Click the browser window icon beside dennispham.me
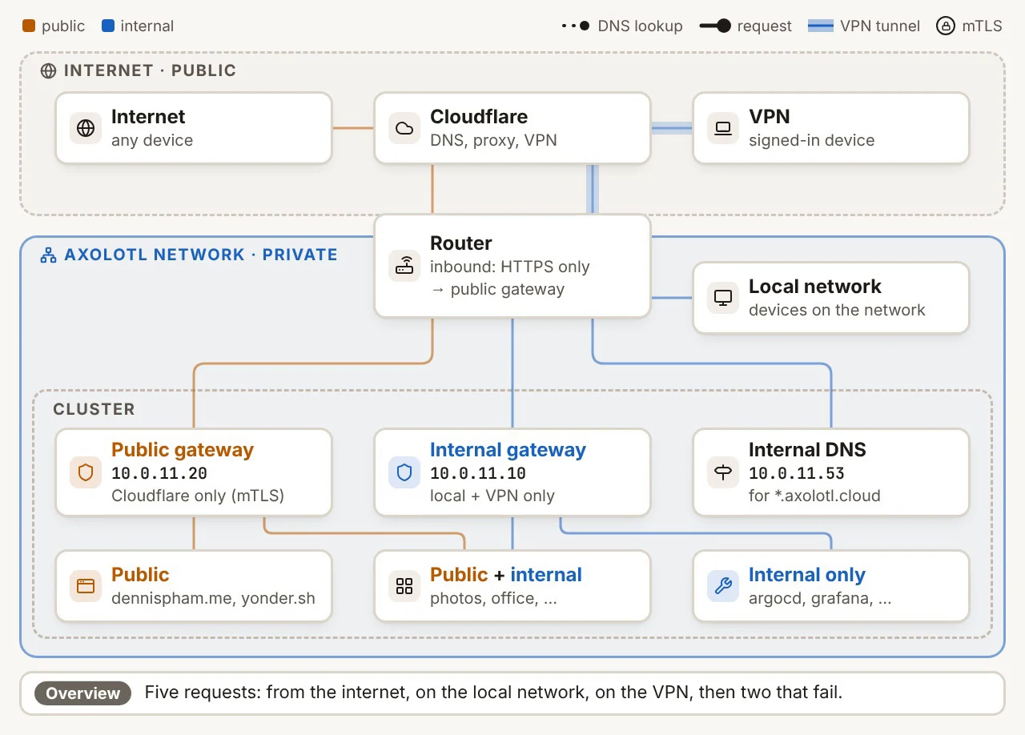Viewport: 1025px width, 735px height. 86,586
